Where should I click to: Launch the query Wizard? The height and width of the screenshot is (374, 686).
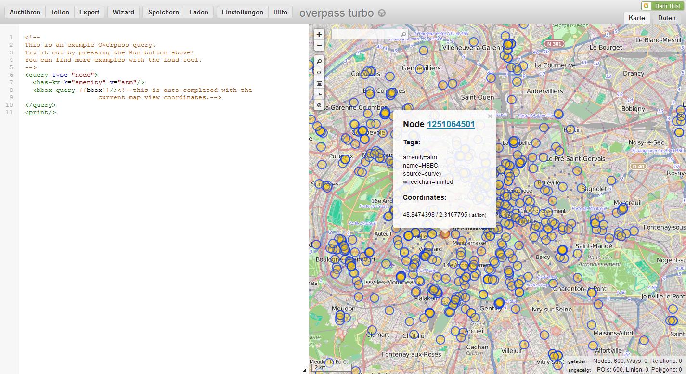(x=124, y=12)
